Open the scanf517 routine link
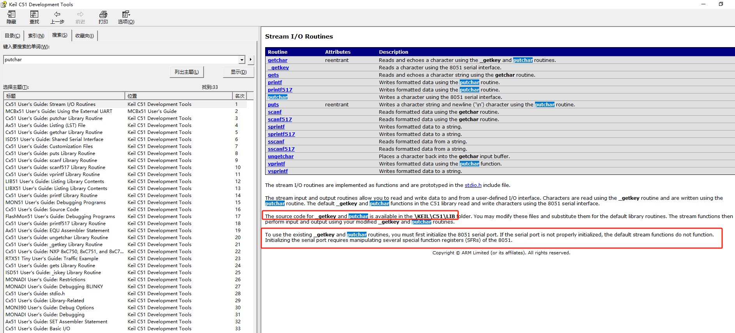Viewport: 735px width, 333px height. click(280, 120)
